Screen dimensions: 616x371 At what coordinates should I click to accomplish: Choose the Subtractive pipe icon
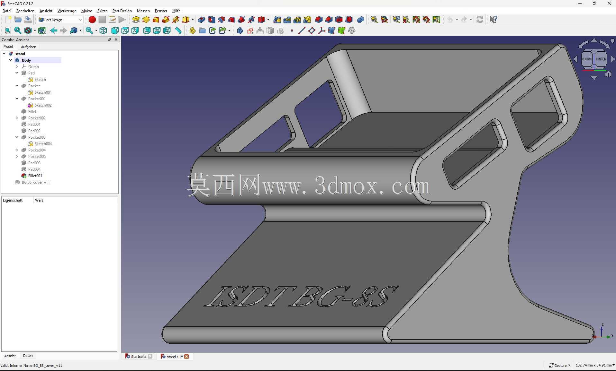coord(241,20)
